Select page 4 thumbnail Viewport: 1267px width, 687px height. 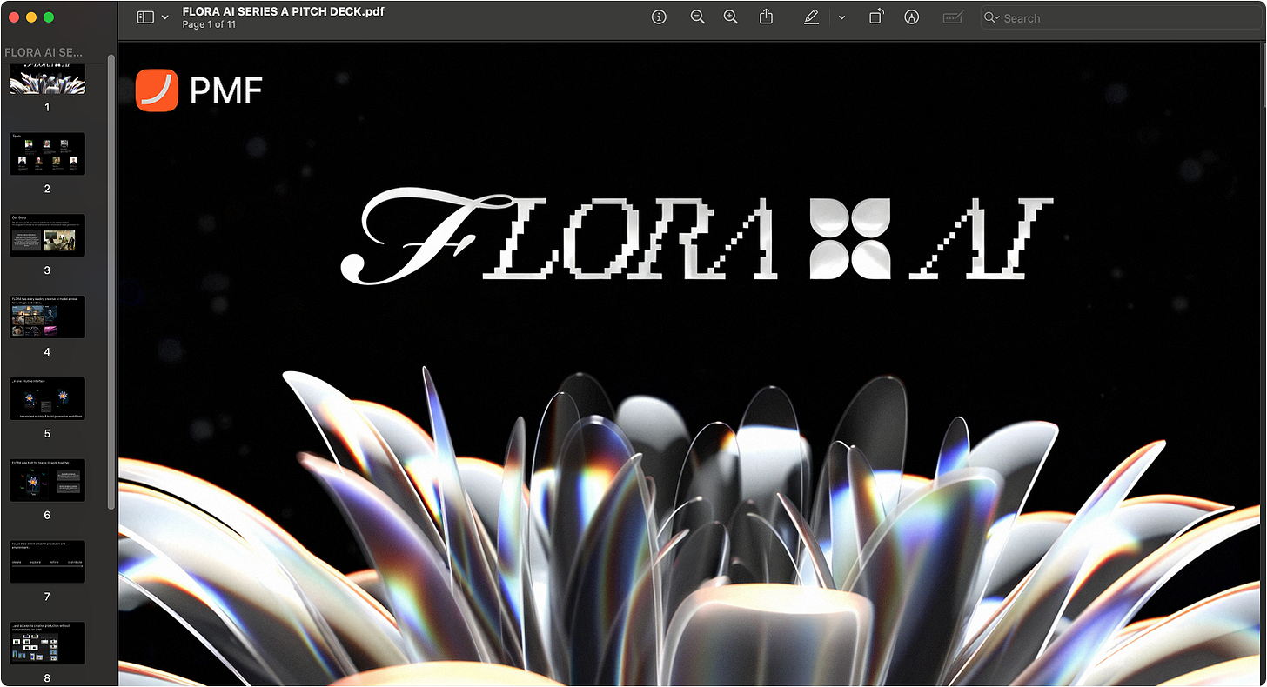pos(47,317)
